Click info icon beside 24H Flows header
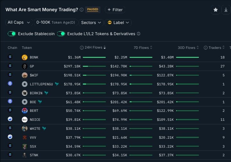This screenshot has width=231, height=162. [x=81, y=48]
